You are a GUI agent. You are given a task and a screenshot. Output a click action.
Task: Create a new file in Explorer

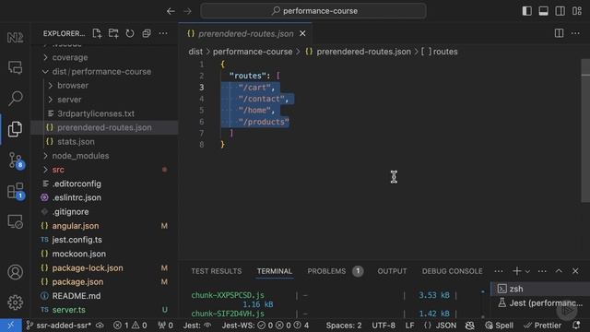coord(97,33)
